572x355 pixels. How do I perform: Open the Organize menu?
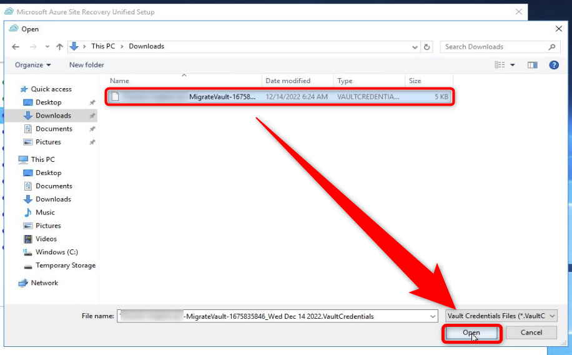tap(32, 65)
